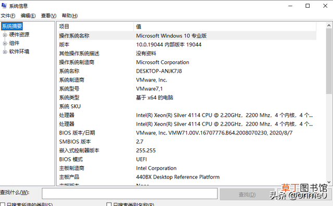Open the 文件(F) menu

(x=8, y=16)
